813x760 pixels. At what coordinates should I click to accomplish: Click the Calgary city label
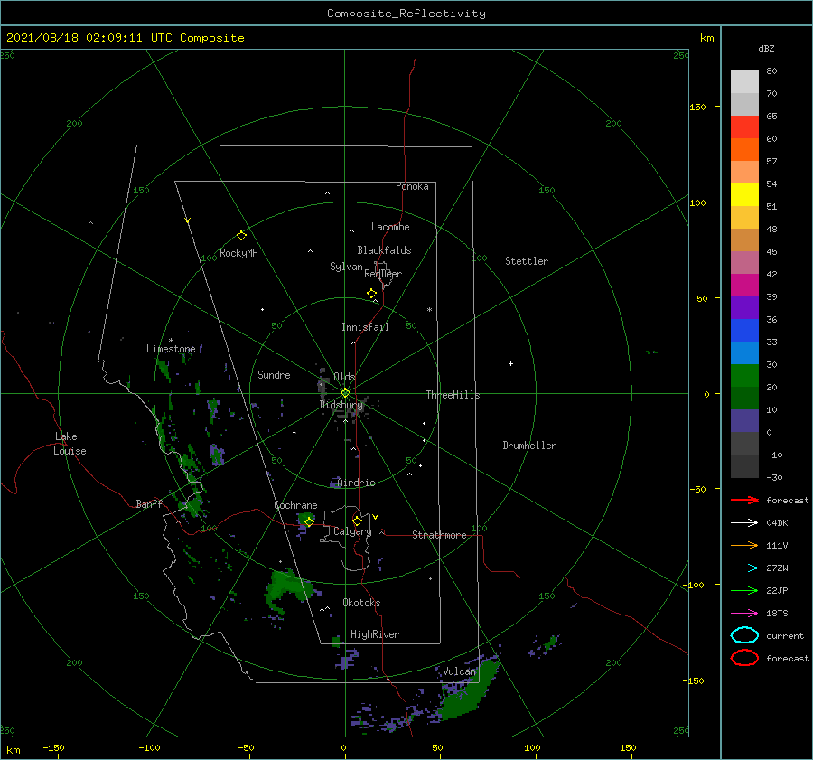pyautogui.click(x=352, y=531)
